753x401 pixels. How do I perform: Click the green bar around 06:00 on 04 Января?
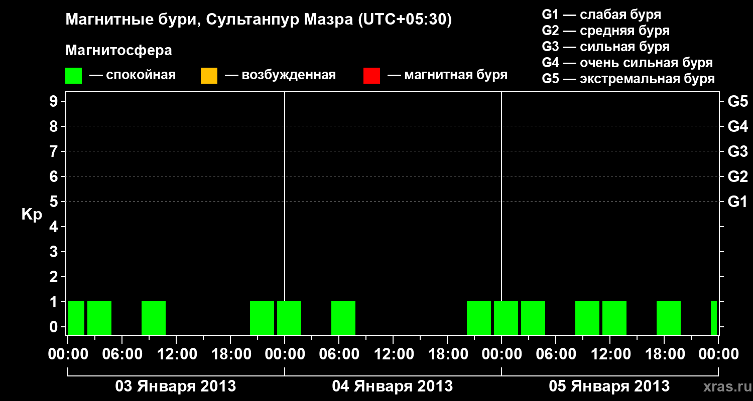click(x=343, y=318)
